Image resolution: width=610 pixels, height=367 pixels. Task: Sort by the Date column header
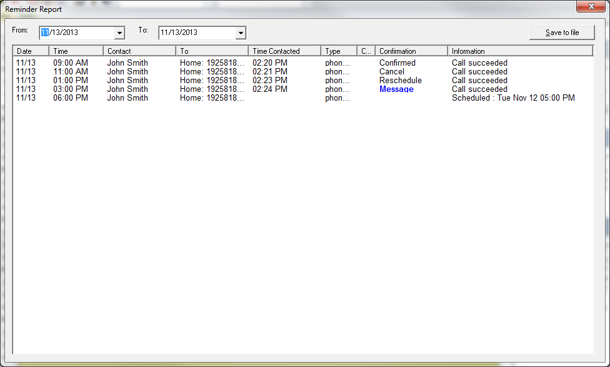click(31, 51)
